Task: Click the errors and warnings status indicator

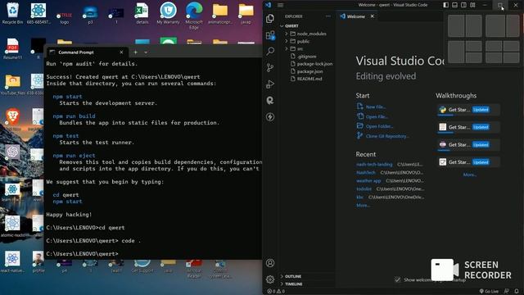Action: point(276,292)
